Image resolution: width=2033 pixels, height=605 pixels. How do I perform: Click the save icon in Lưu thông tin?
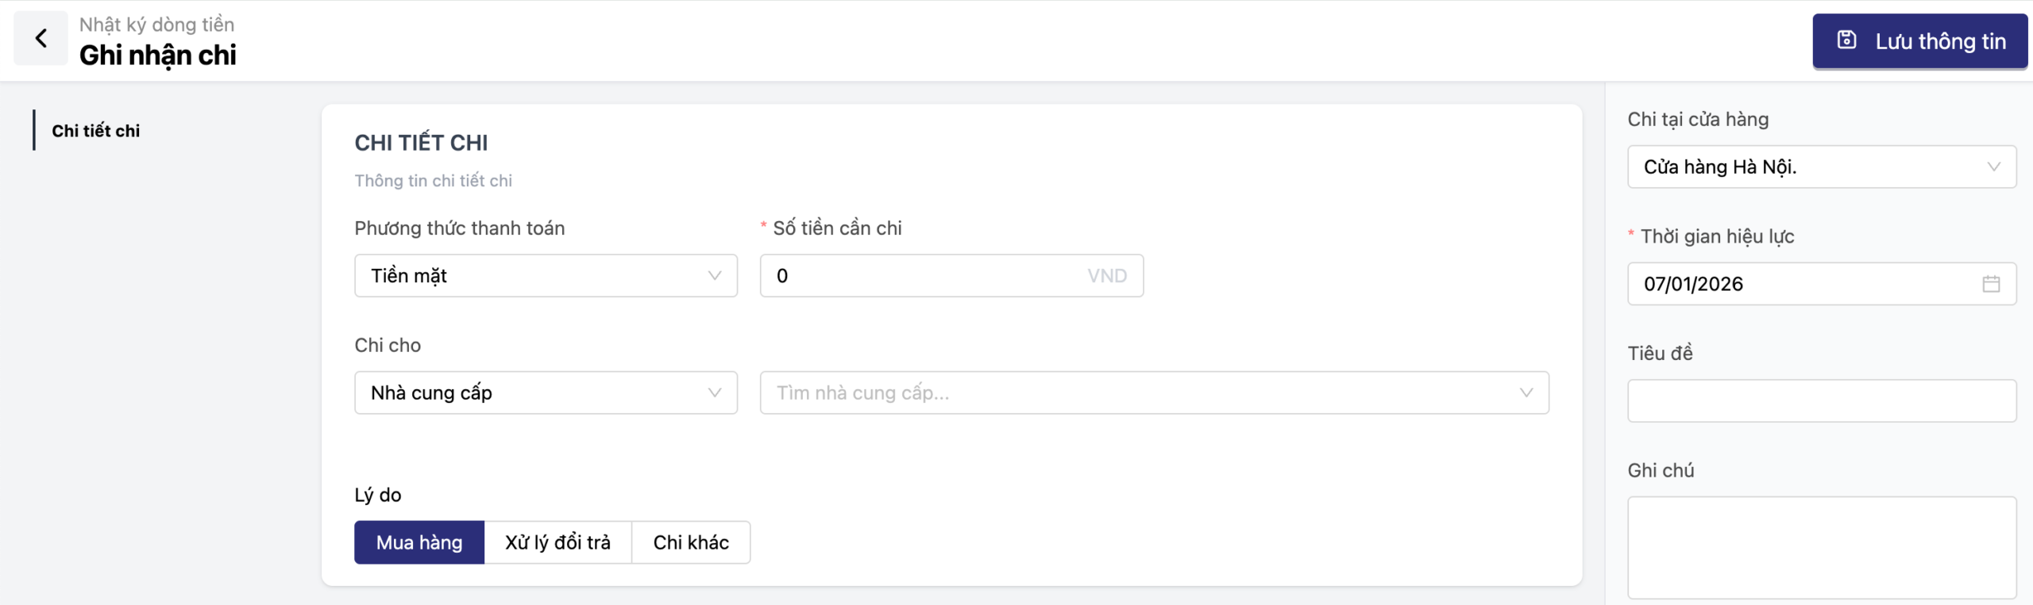tap(1846, 40)
